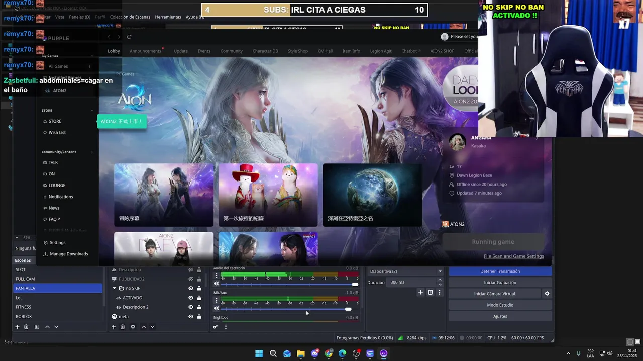Open File Explorer from taskbar
This screenshot has width=643, height=361.
(x=301, y=353)
